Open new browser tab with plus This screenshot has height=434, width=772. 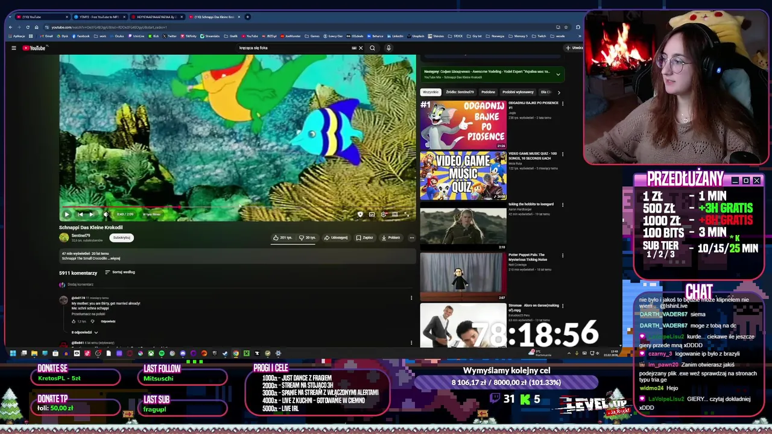[248, 17]
